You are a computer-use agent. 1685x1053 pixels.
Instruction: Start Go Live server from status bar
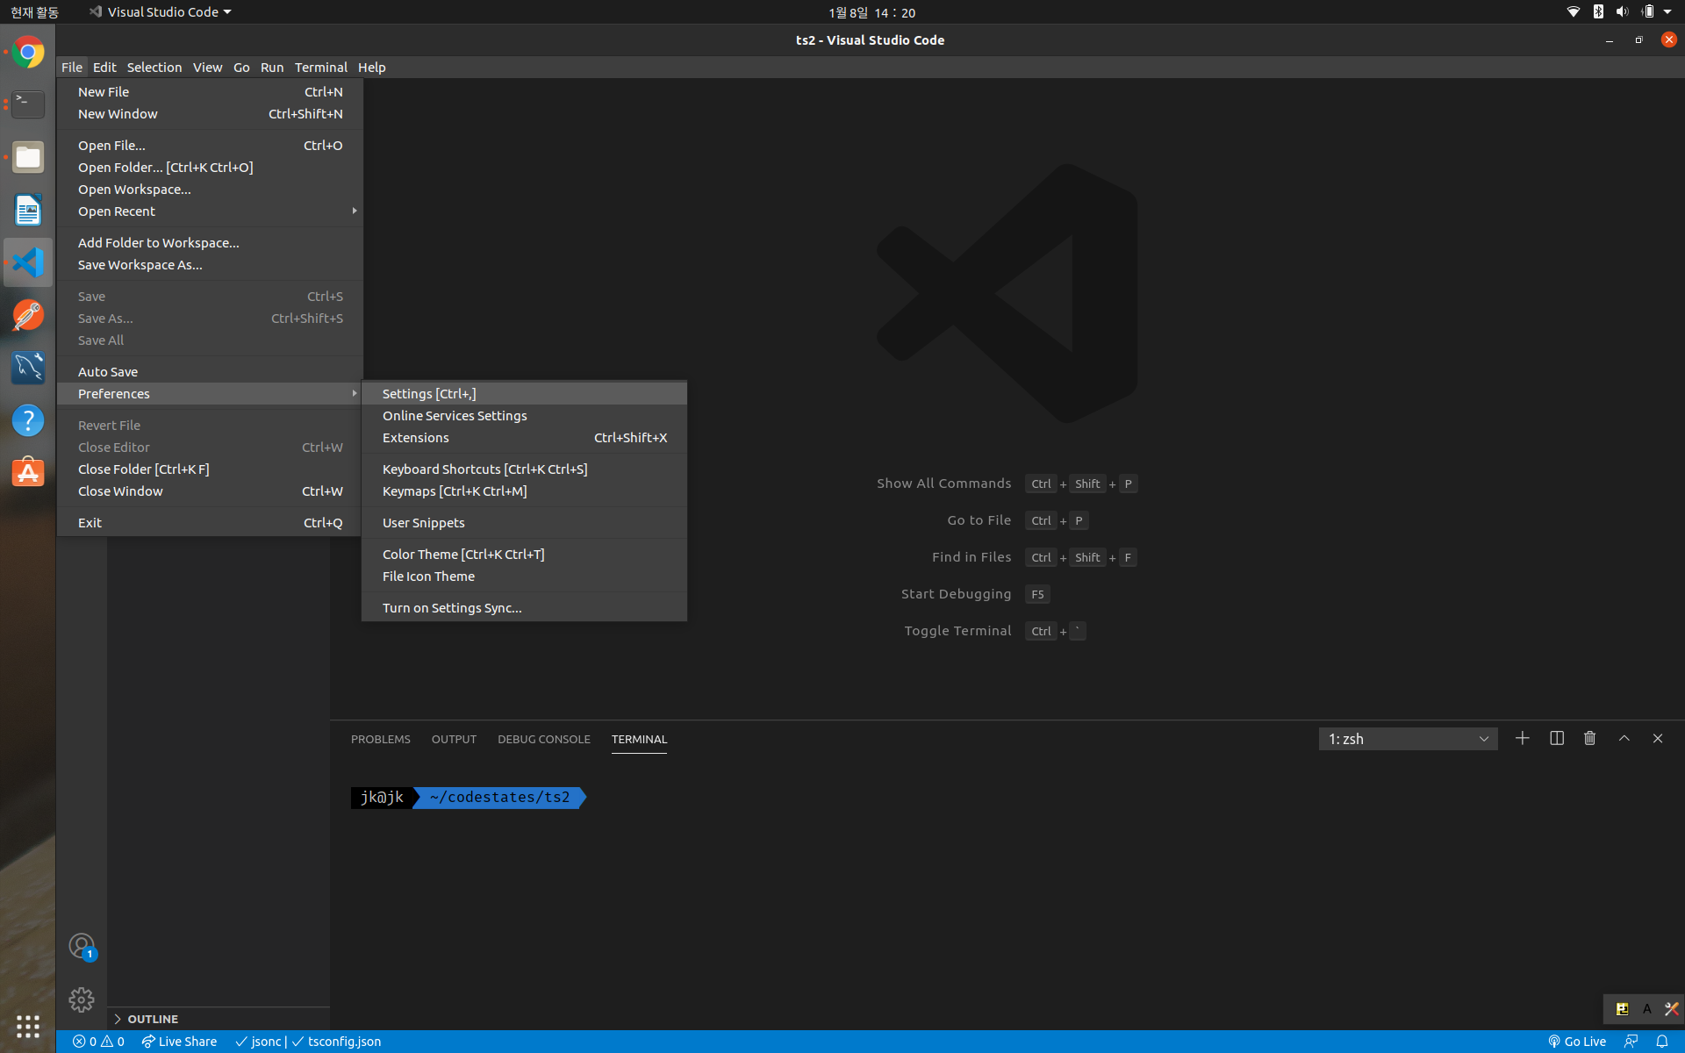pos(1576,1042)
